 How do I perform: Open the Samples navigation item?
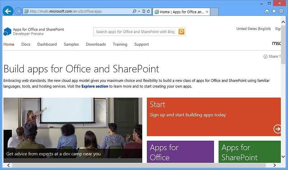71,44
